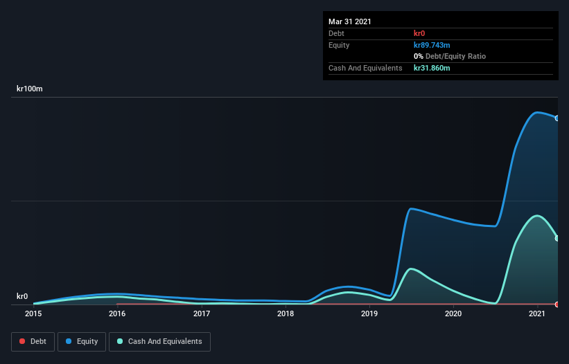Click the red Debt legend dot

tap(22, 341)
